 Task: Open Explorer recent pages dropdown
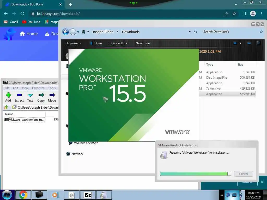(x=78, y=32)
